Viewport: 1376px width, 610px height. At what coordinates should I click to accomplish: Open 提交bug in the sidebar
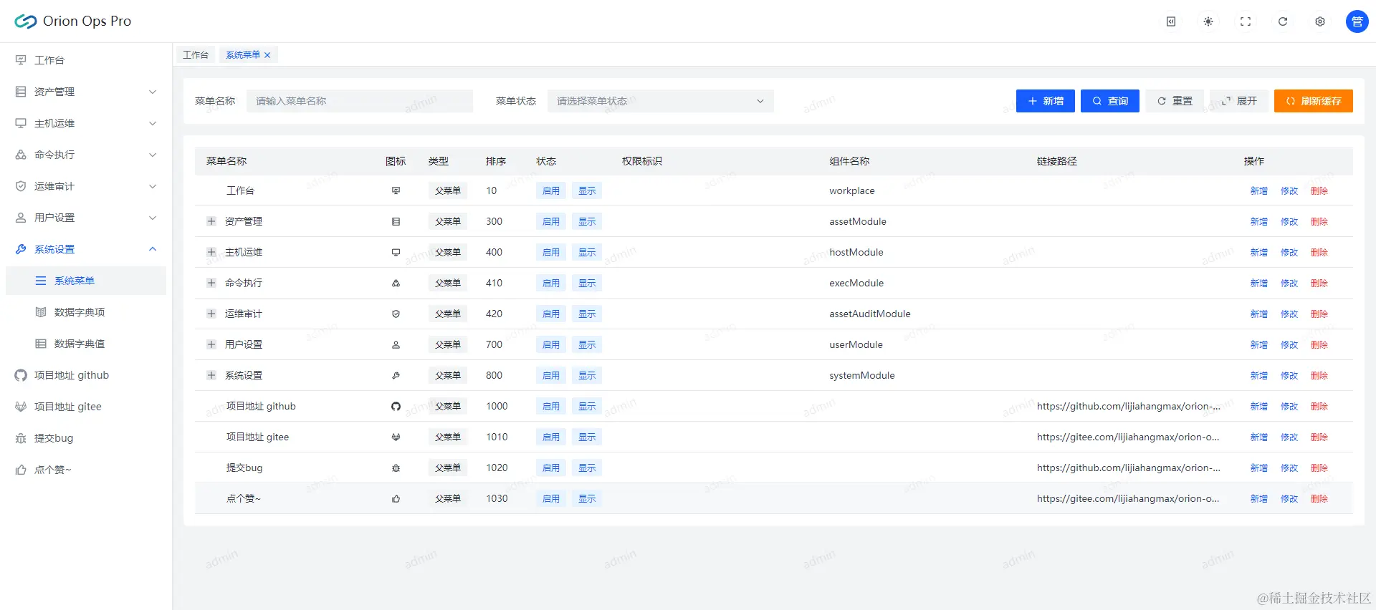(86, 438)
